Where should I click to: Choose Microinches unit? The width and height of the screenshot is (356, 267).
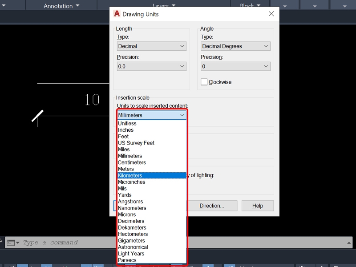[x=152, y=182]
